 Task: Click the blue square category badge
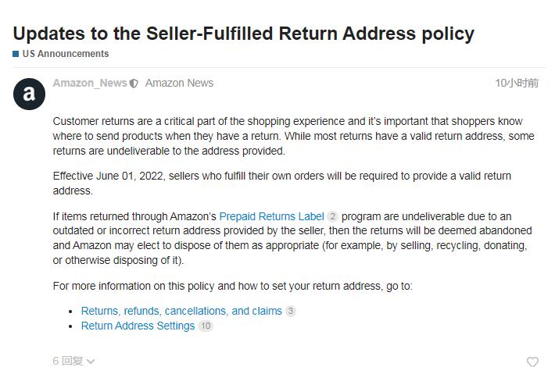(16, 54)
